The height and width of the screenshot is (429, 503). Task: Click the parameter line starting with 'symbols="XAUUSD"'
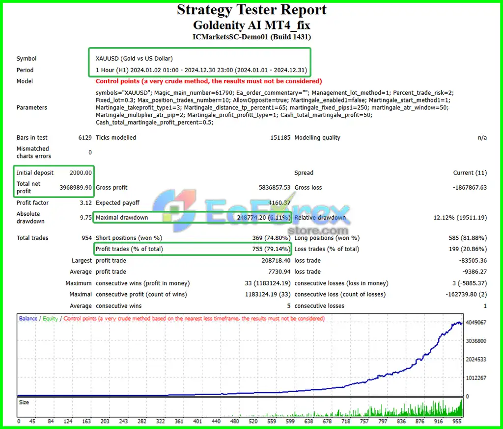tap(275, 93)
